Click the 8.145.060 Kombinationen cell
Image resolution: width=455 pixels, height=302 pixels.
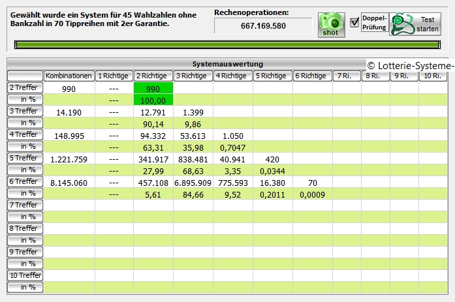tap(69, 183)
